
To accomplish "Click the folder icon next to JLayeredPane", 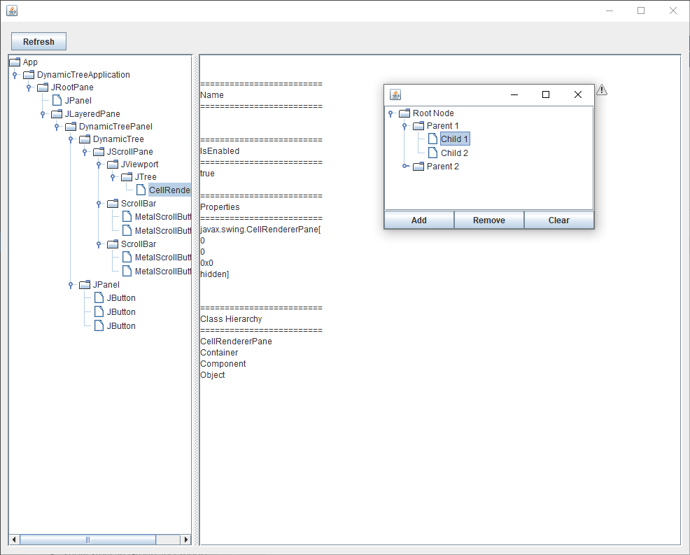I will (55, 113).
